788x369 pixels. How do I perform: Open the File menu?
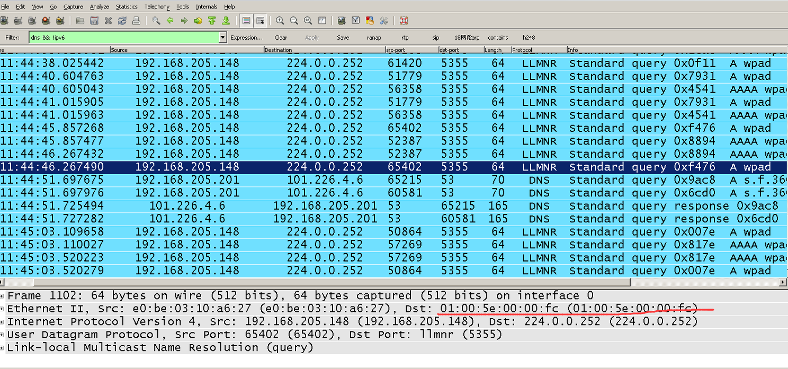[x=5, y=6]
